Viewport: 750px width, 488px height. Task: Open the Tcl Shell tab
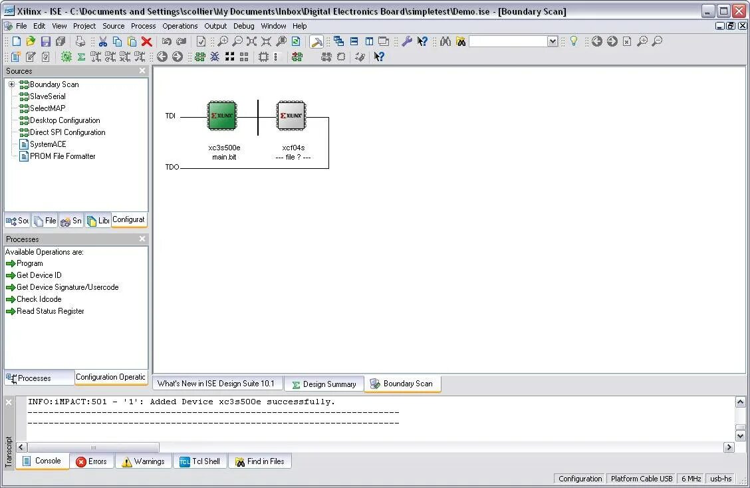[199, 461]
